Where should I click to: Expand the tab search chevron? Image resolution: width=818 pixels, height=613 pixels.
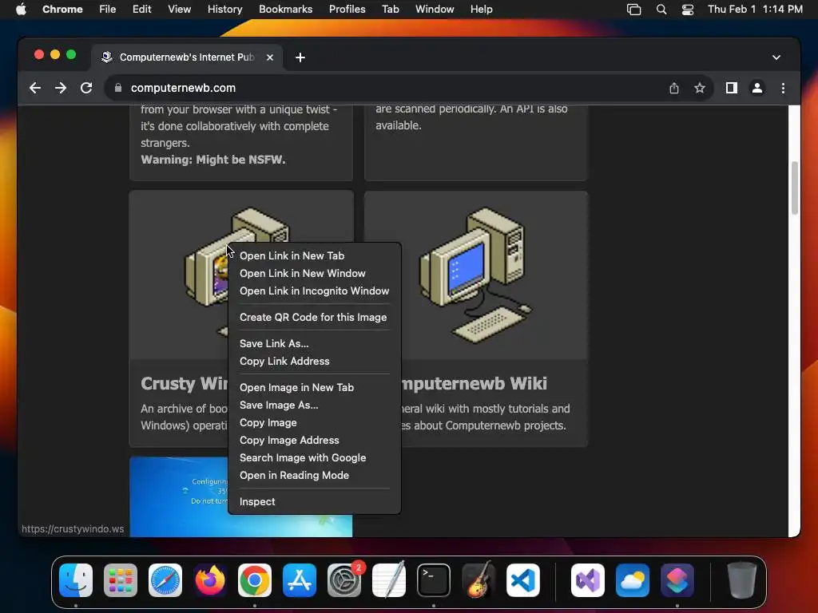tap(776, 57)
